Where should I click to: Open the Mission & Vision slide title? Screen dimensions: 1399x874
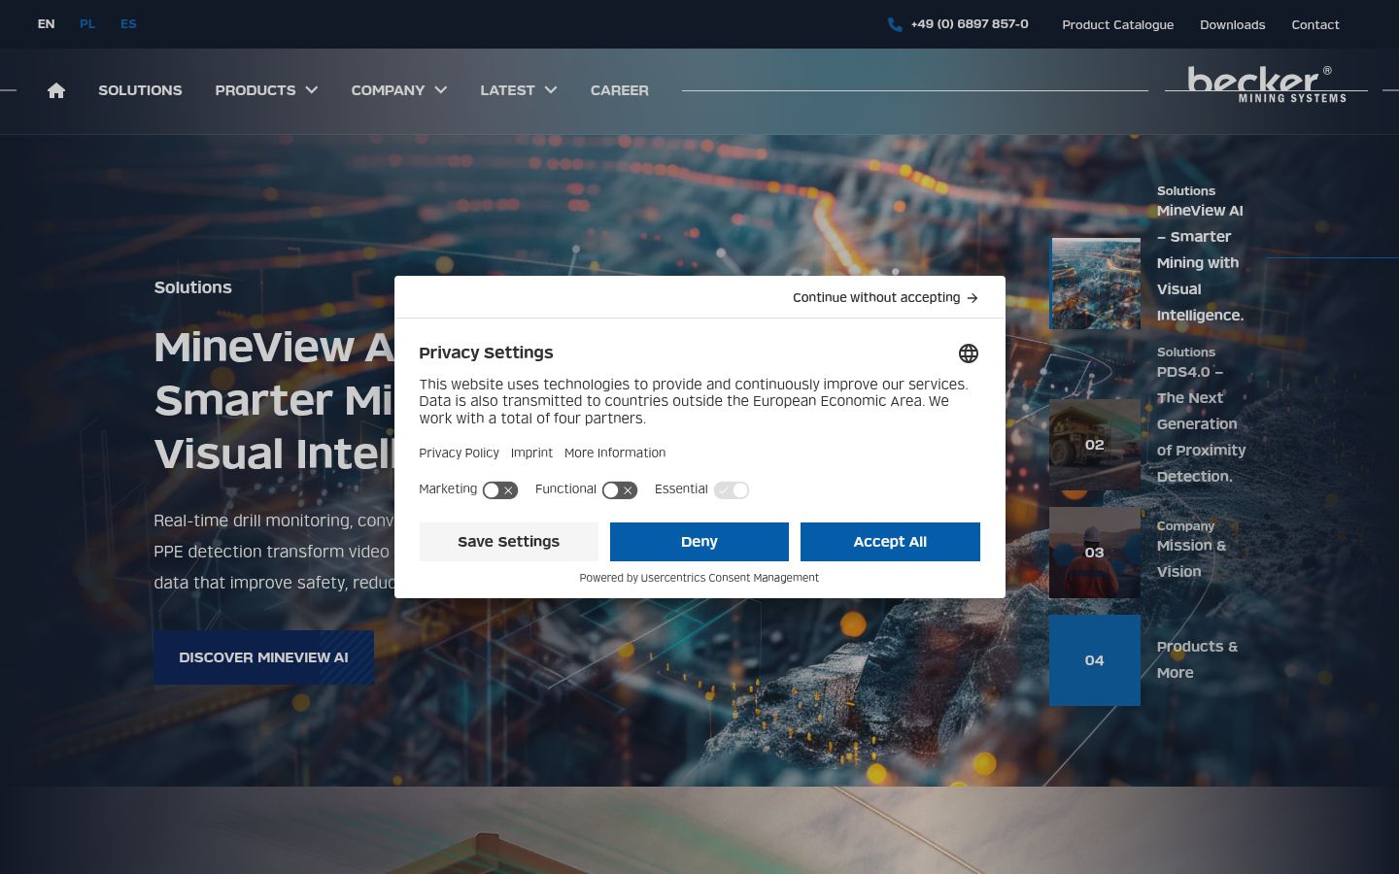[1191, 558]
